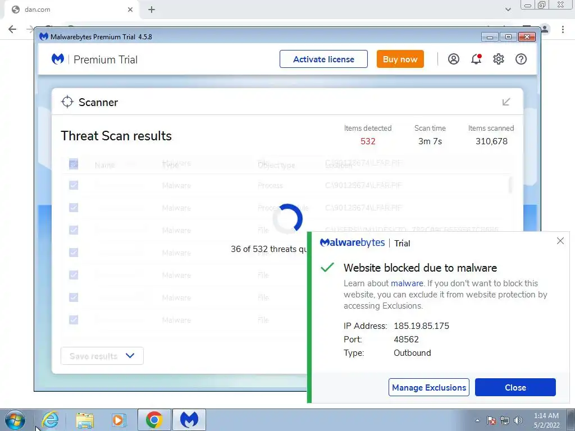
Task: Toggle the checkbox in the Process Module row
Action: (74, 208)
